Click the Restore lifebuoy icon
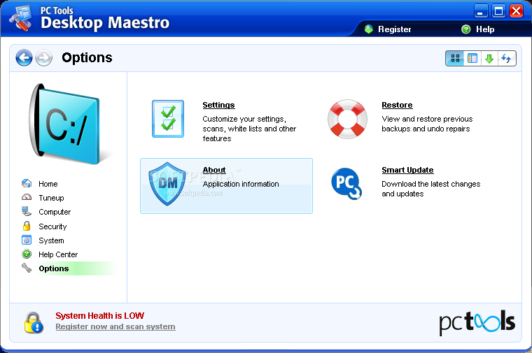 pos(347,119)
